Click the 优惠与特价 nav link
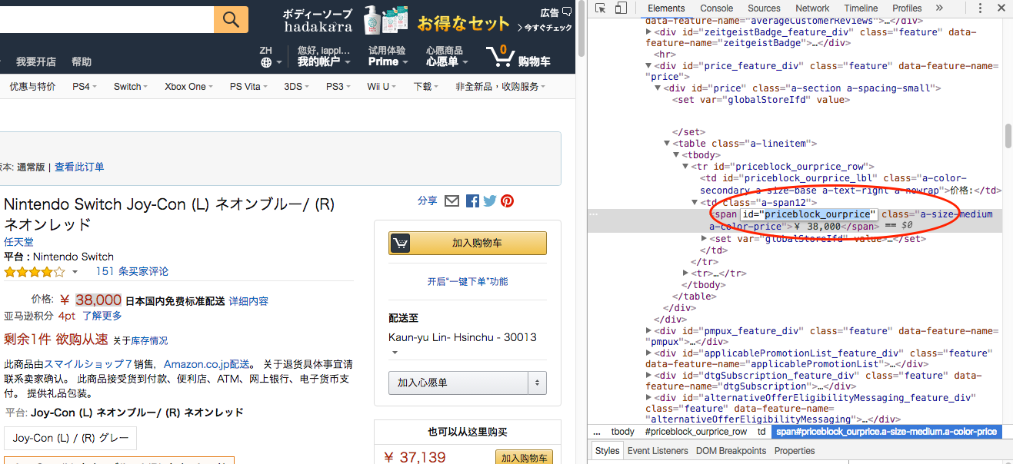The width and height of the screenshot is (1013, 464). click(32, 87)
